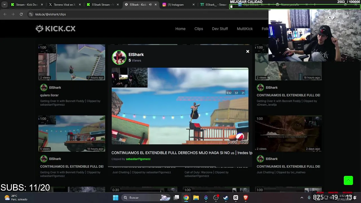Viewport: 361px width, 203px height.
Task: Open clipper sebastian11gomezz link in popup
Action: click(x=138, y=159)
